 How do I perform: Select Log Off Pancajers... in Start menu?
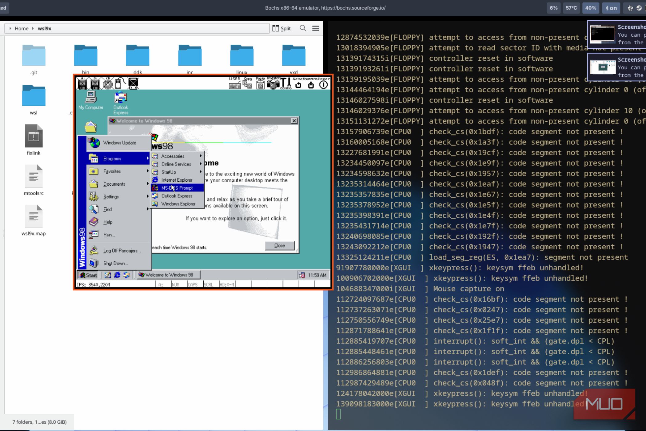[119, 251]
